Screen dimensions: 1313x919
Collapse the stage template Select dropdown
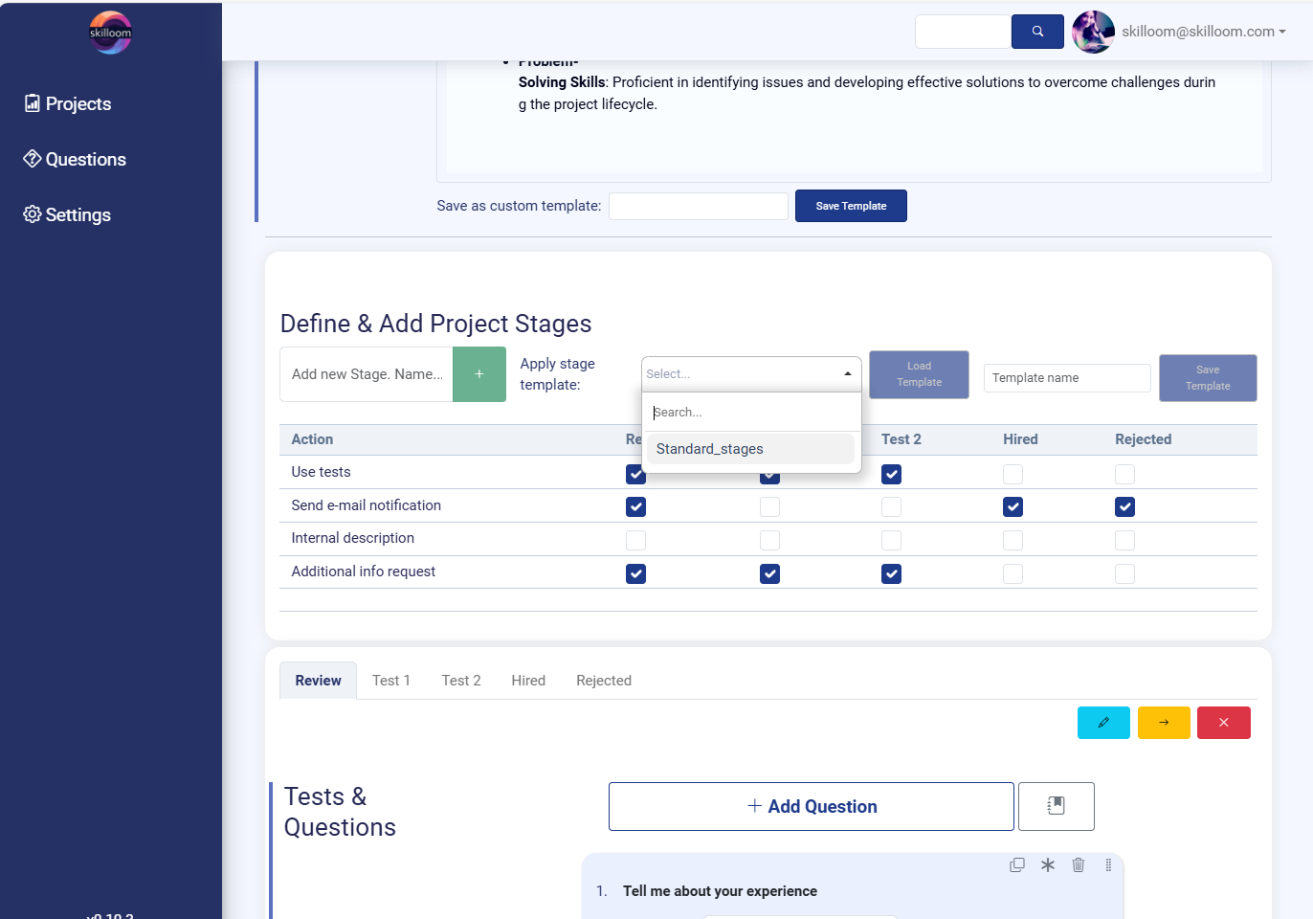coord(751,374)
